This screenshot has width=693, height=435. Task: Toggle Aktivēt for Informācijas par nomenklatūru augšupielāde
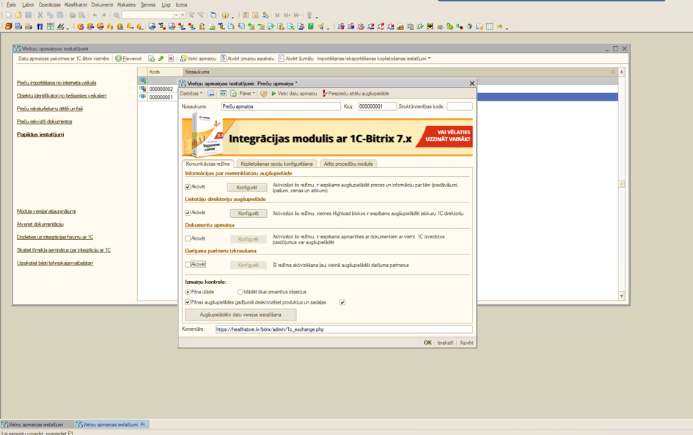188,187
